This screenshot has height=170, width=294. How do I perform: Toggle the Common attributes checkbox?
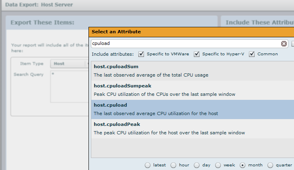(x=252, y=54)
